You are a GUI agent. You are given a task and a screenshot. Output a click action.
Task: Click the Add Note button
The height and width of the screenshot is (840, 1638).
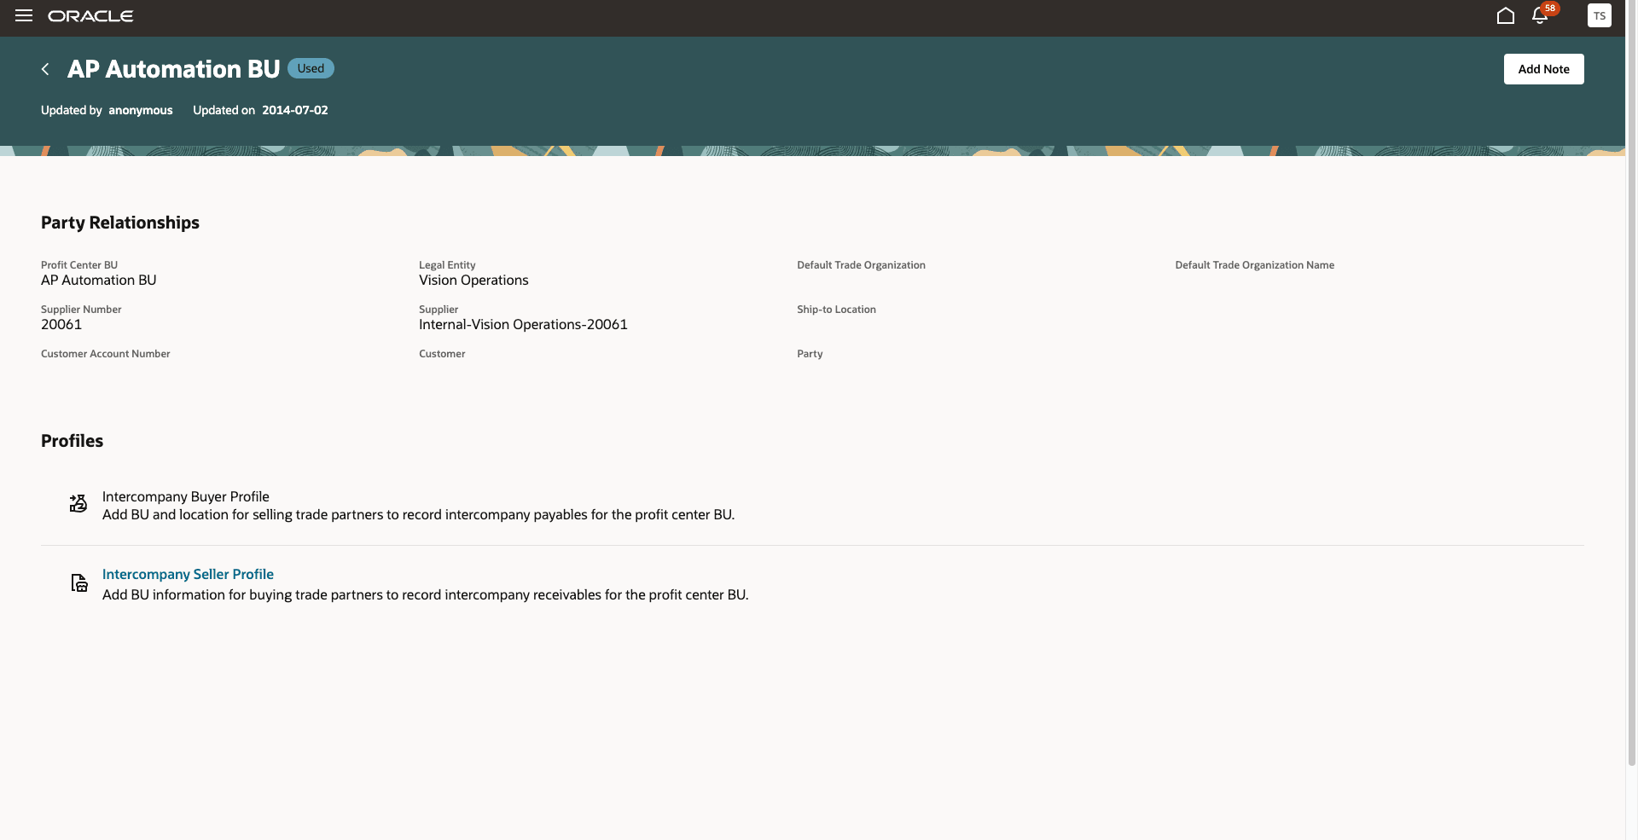tap(1543, 69)
